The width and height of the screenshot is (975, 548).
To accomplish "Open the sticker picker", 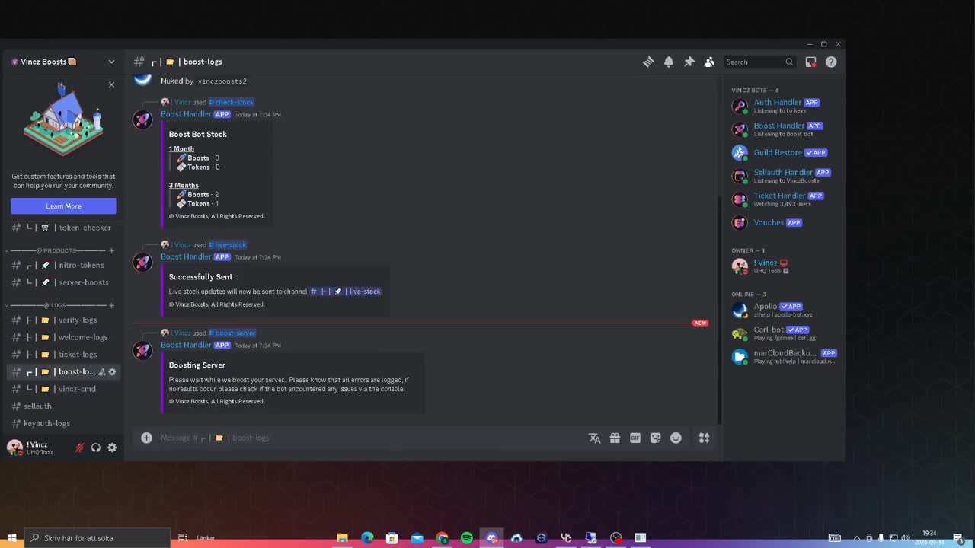I will click(655, 438).
